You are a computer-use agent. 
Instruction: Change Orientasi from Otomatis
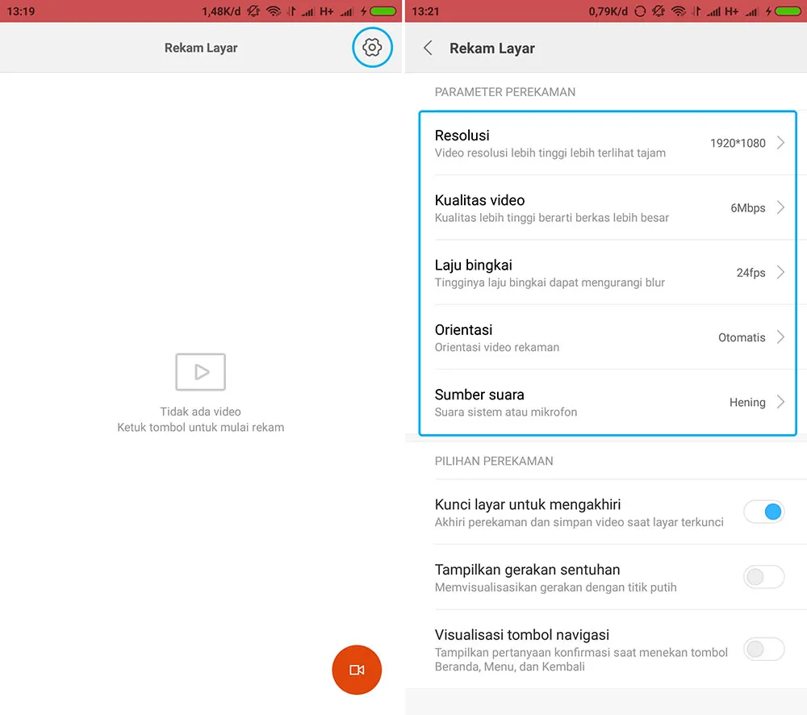coord(607,337)
